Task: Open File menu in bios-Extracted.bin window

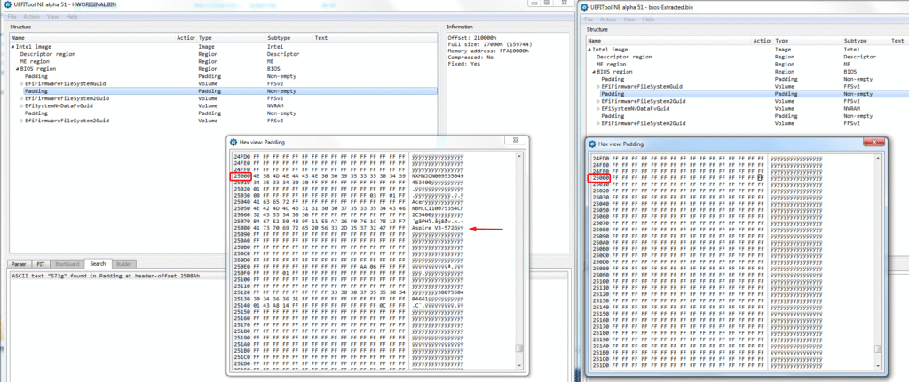Action: click(x=589, y=19)
